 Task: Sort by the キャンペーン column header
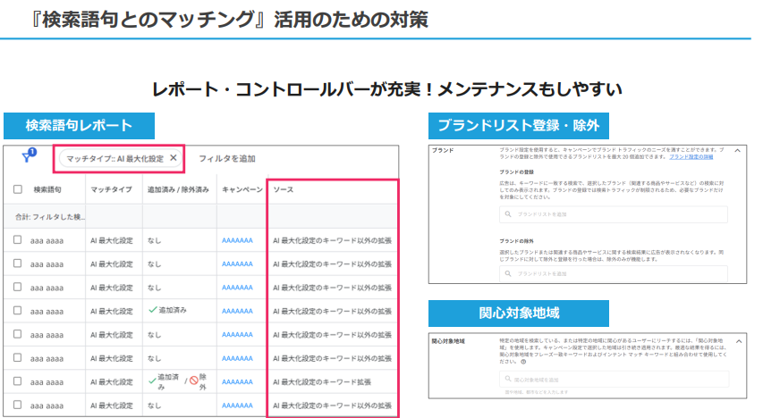pyautogui.click(x=242, y=189)
